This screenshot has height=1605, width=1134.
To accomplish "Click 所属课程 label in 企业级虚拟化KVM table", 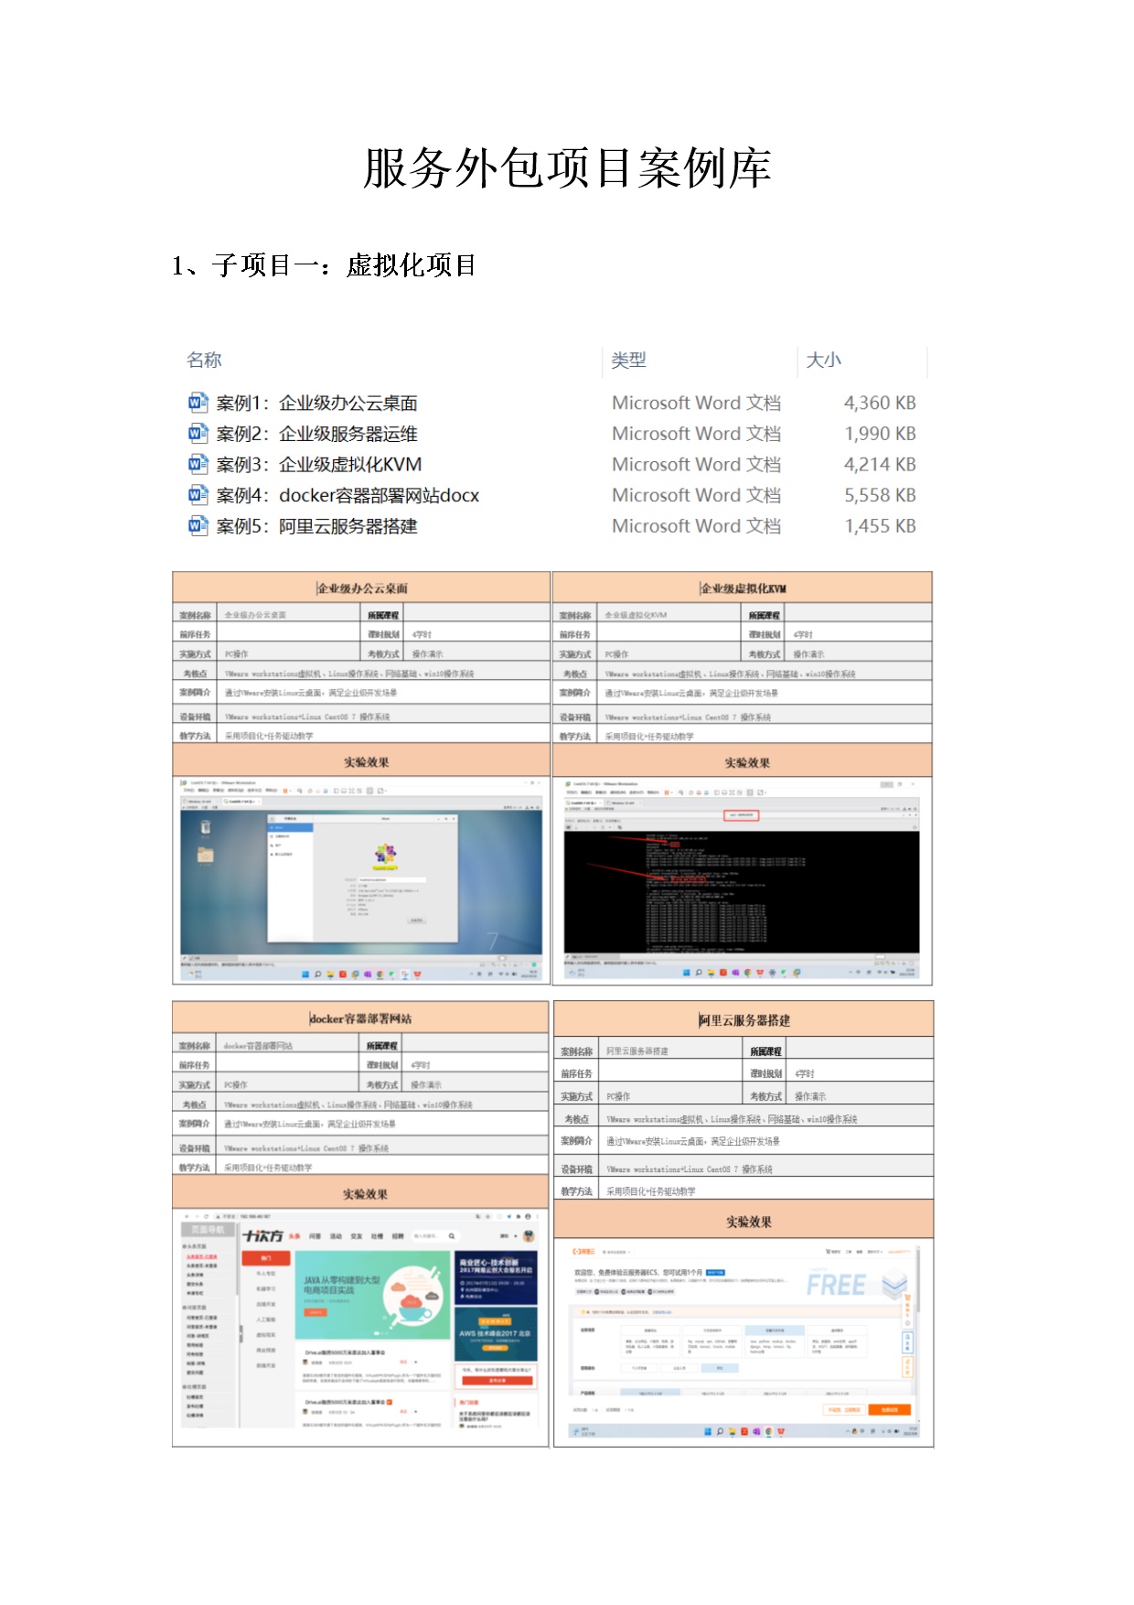I will [x=764, y=616].
